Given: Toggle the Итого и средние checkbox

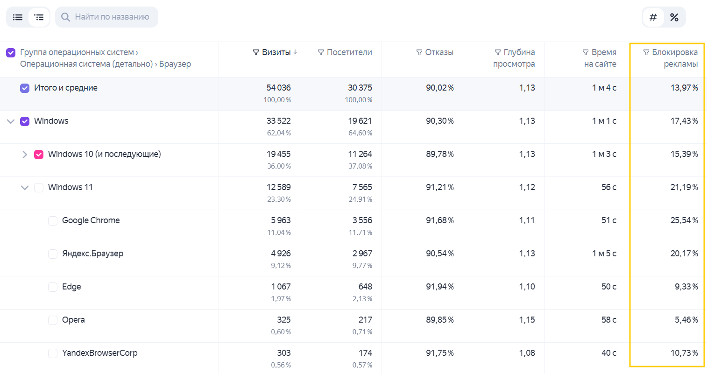Looking at the screenshot, I should [x=25, y=88].
